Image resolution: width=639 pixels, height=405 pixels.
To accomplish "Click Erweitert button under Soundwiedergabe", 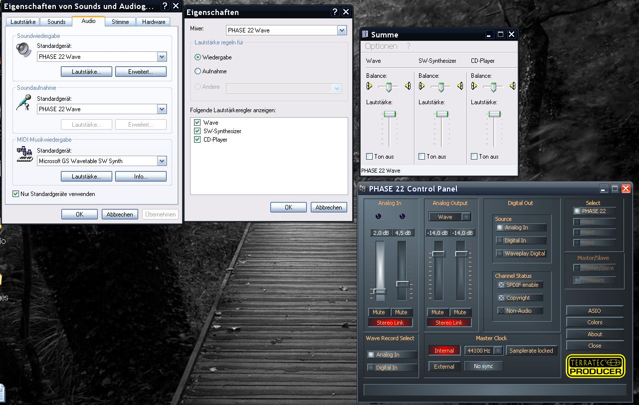I will point(141,72).
